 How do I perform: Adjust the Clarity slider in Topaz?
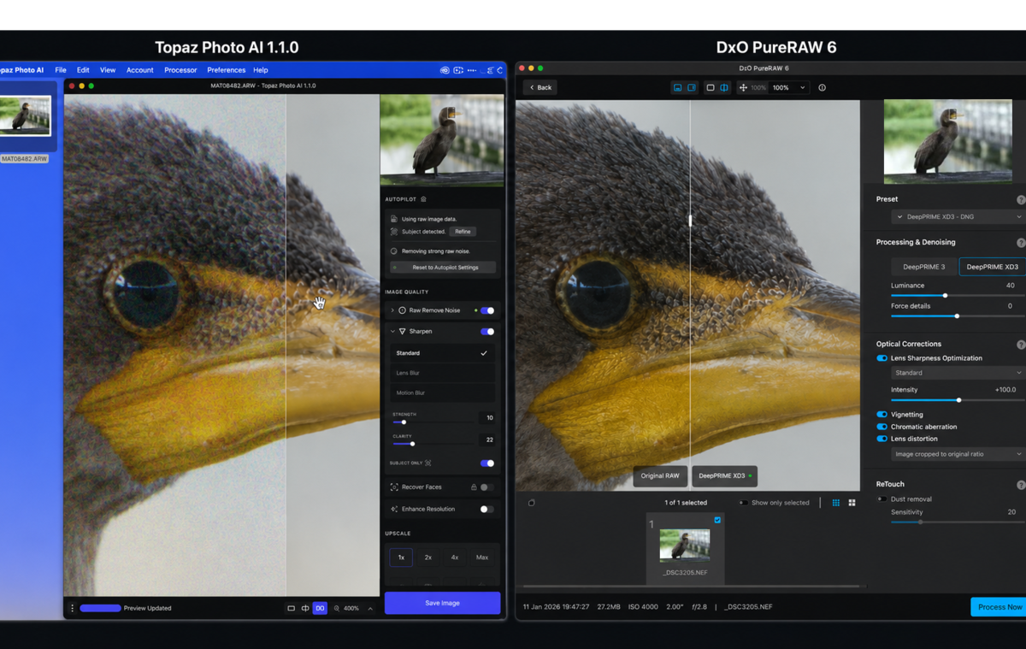click(412, 444)
